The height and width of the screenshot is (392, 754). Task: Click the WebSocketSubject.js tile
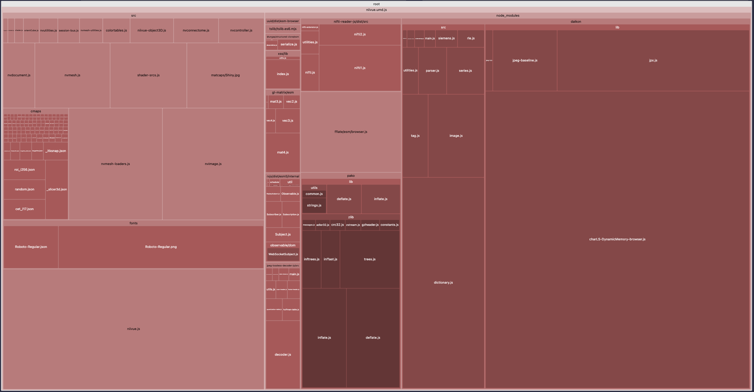[x=283, y=254]
